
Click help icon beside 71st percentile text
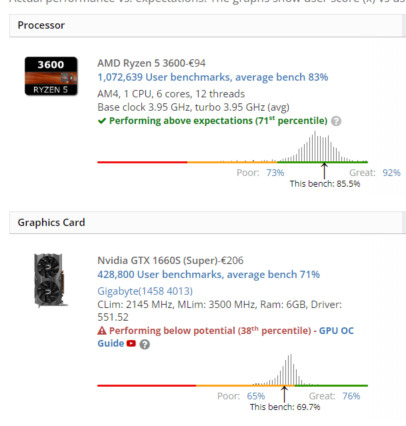coord(336,121)
